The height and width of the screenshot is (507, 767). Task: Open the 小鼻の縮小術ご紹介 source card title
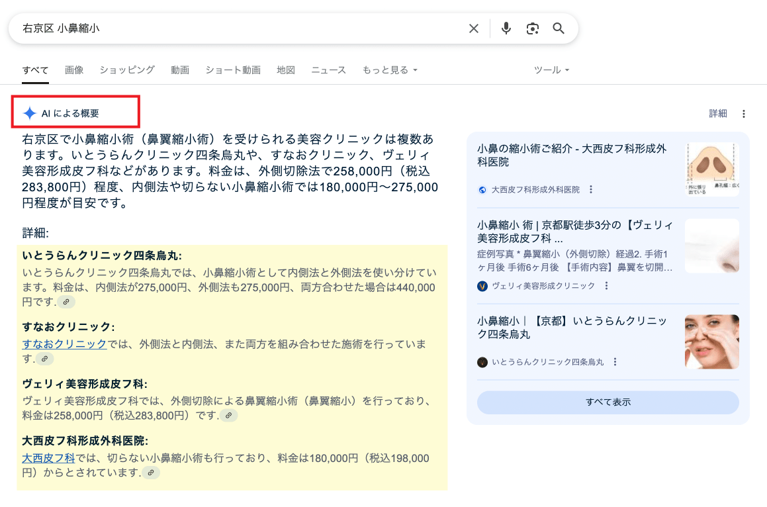(x=572, y=155)
